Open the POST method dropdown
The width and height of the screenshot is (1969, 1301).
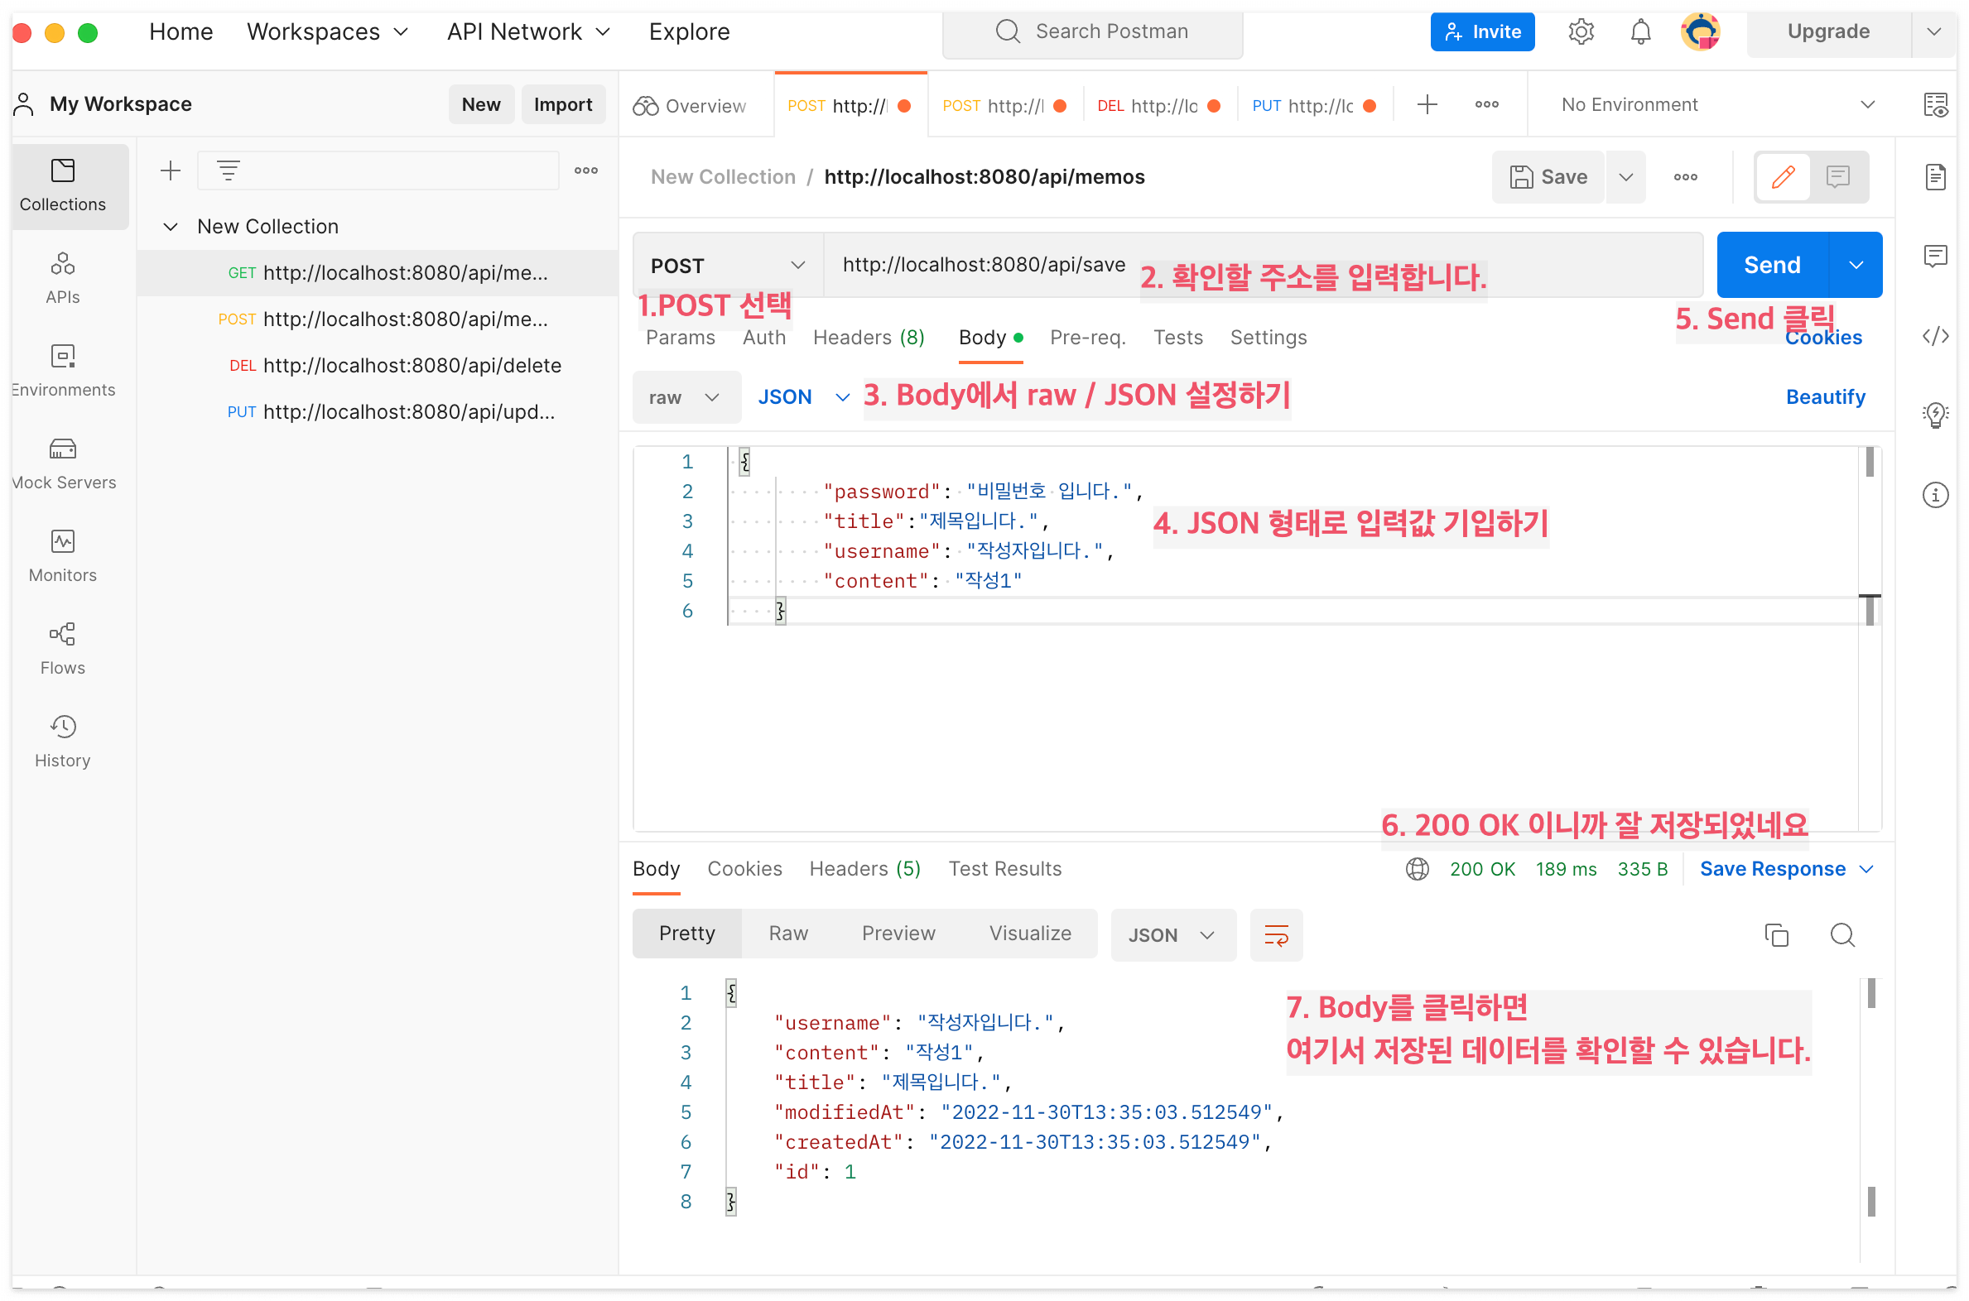pyautogui.click(x=727, y=266)
